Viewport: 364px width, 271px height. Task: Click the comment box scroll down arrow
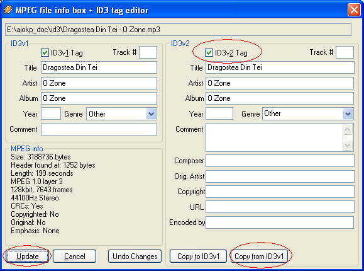(x=347, y=146)
